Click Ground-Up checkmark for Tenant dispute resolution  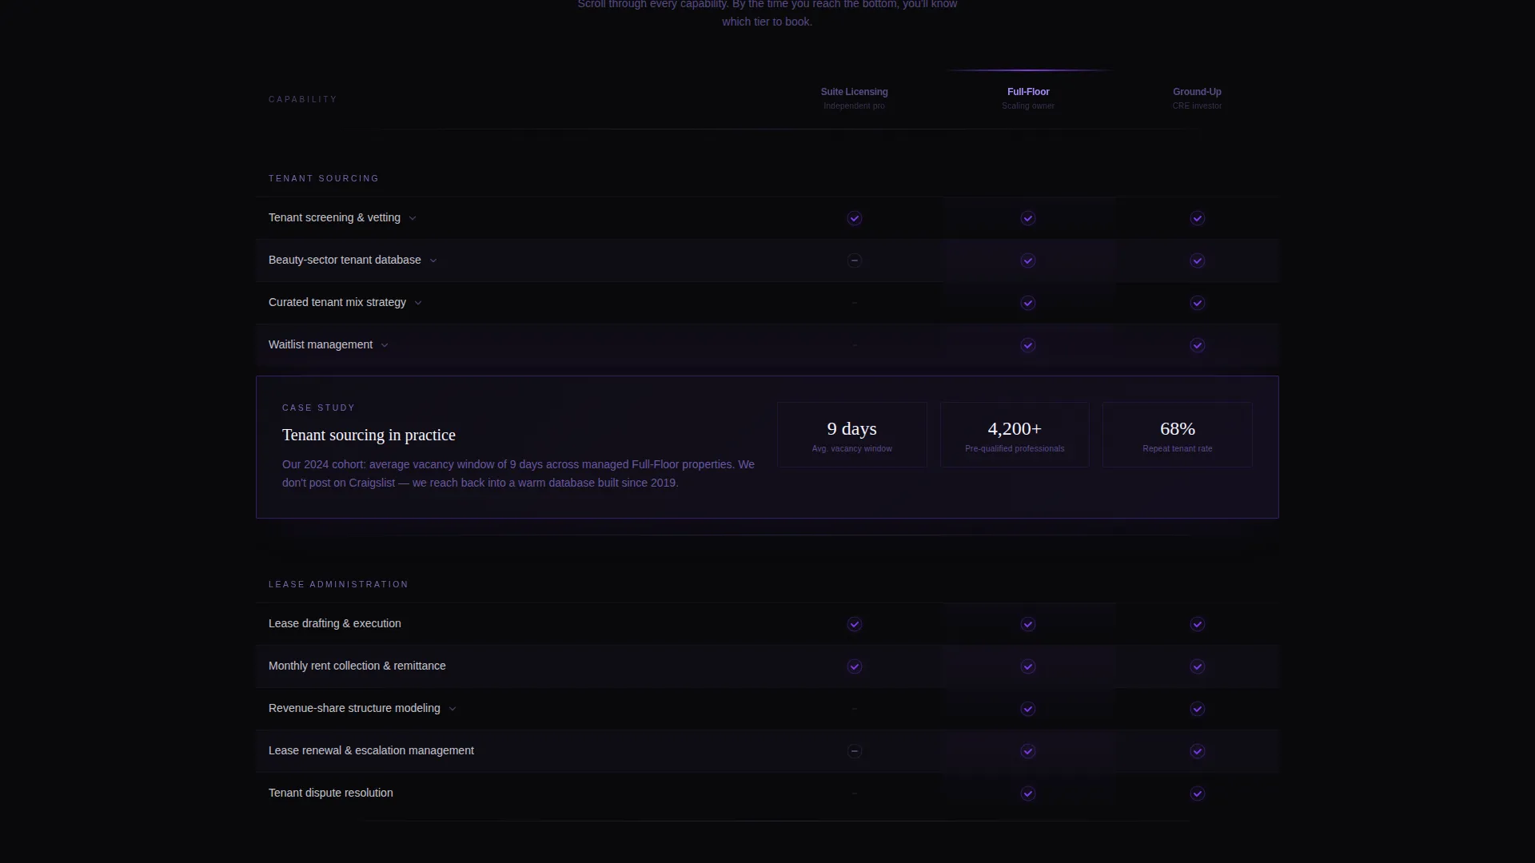tap(1197, 793)
